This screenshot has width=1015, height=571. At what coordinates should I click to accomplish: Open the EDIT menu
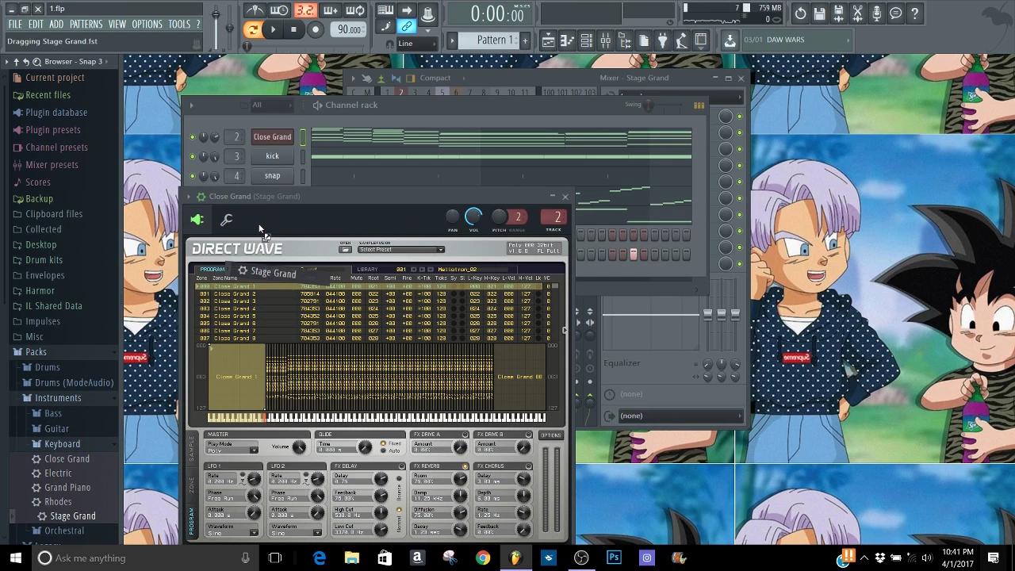click(36, 25)
